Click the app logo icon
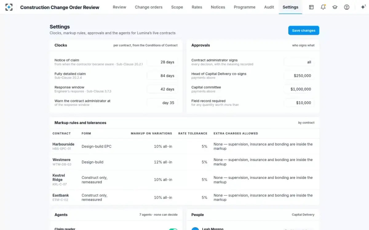This screenshot has height=230, width=369. click(x=9, y=7)
